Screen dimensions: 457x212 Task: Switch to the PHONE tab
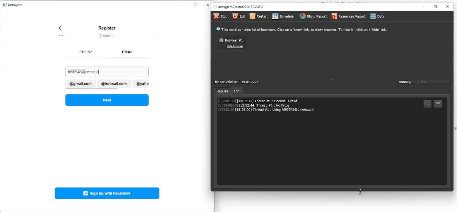click(86, 52)
